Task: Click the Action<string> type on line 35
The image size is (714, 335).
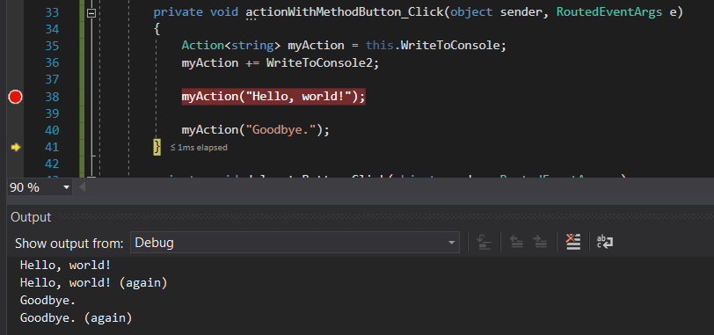Action: pyautogui.click(x=231, y=46)
